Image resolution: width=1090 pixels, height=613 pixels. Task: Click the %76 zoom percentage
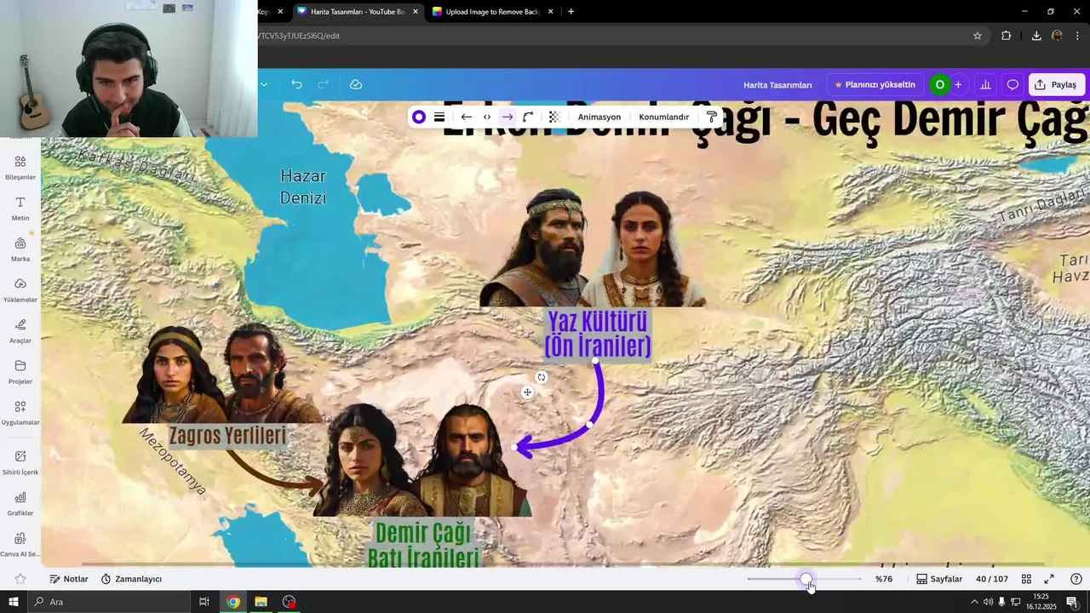click(884, 579)
